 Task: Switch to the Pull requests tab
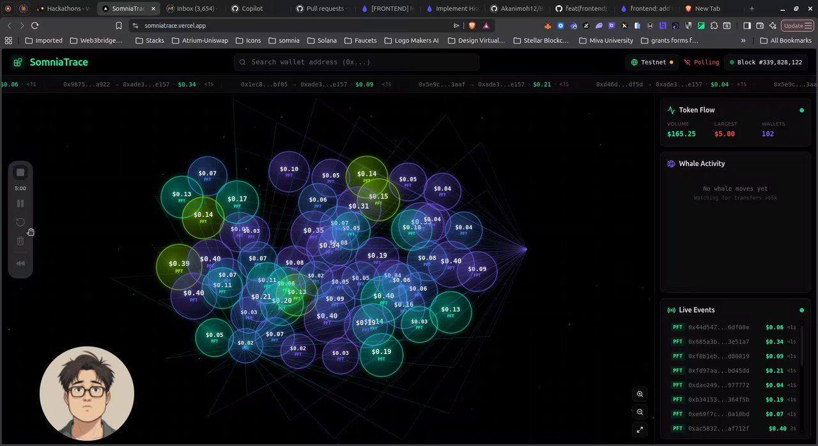click(x=321, y=8)
